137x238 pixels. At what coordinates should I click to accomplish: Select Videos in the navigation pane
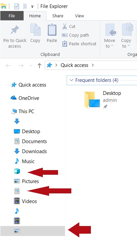coord(26,201)
